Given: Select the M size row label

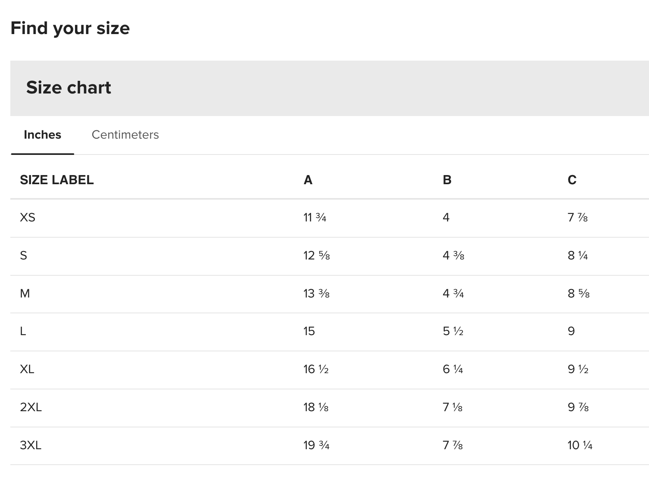Looking at the screenshot, I should click(x=25, y=294).
